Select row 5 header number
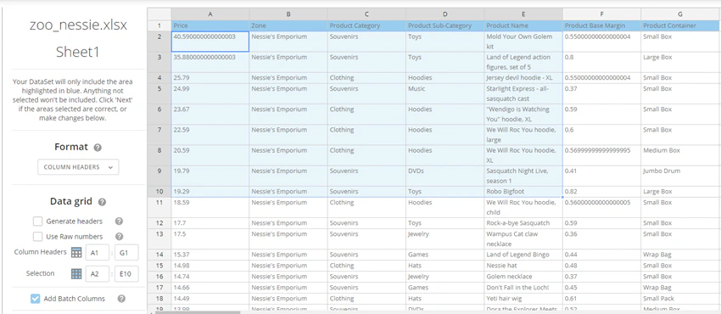 (159, 93)
